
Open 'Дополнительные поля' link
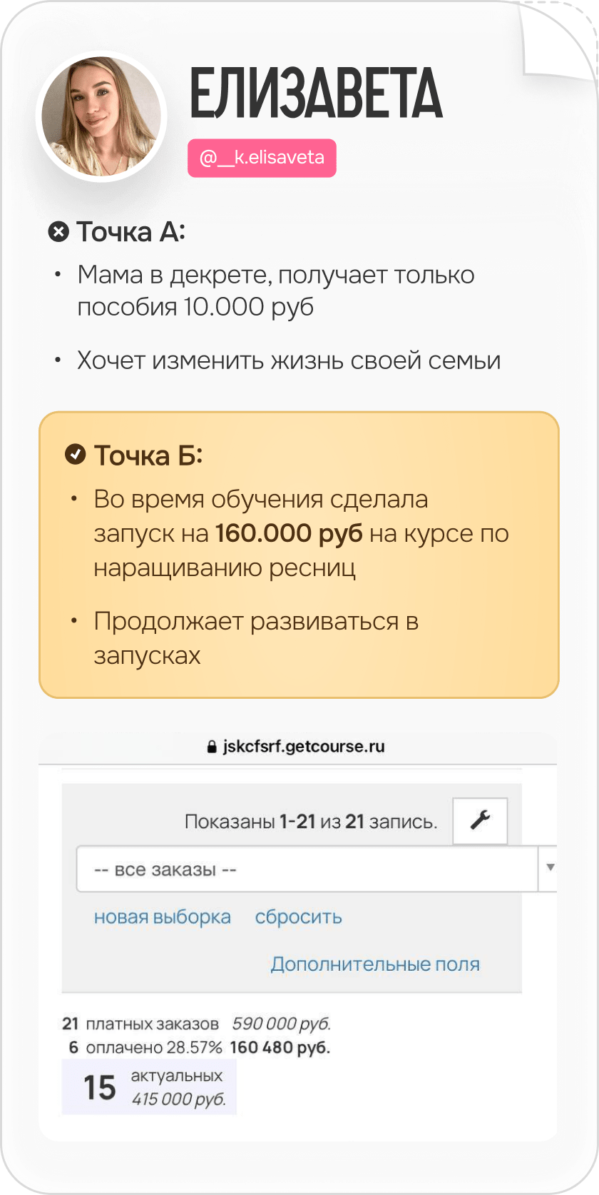click(x=374, y=964)
